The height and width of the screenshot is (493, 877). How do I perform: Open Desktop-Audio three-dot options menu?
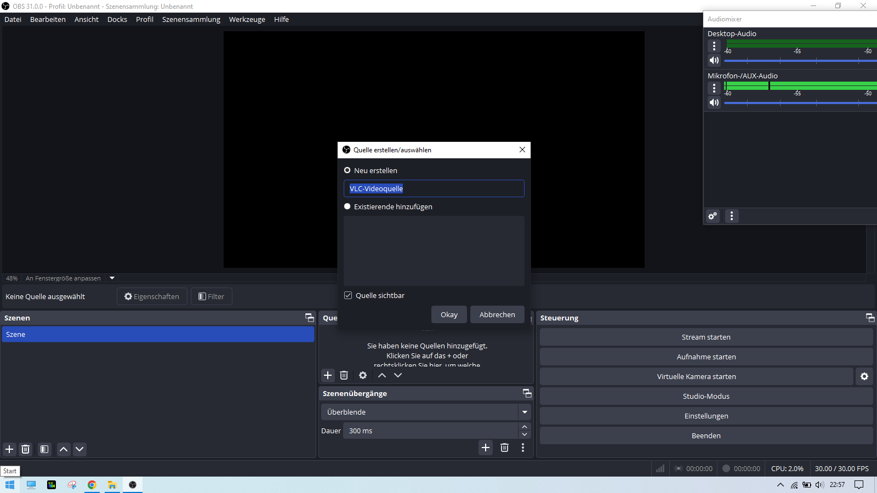click(x=714, y=46)
